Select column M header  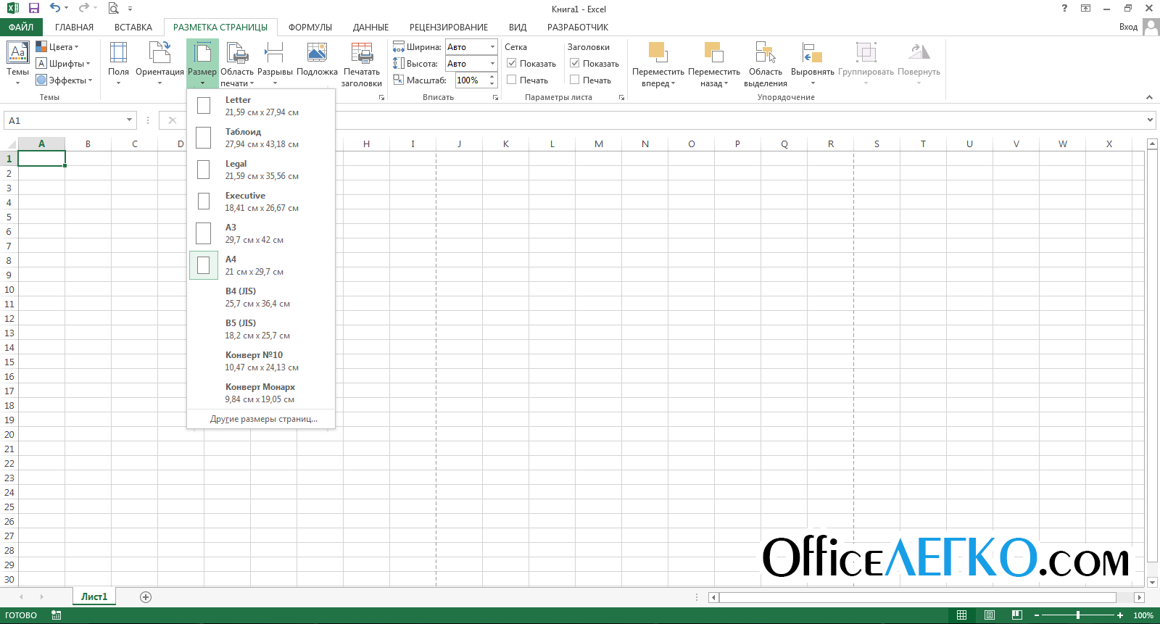point(599,143)
